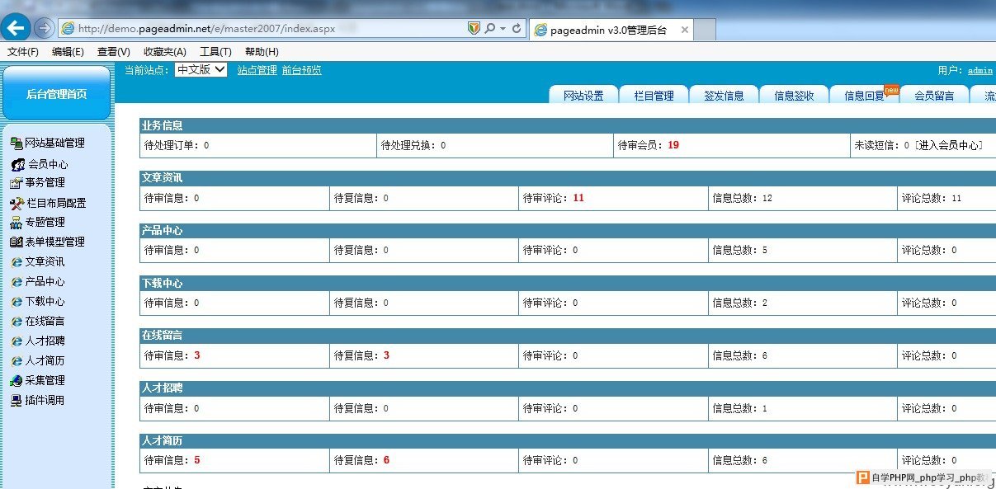
Task: Click 人才简历 待审信息 count 5
Action: tap(197, 460)
